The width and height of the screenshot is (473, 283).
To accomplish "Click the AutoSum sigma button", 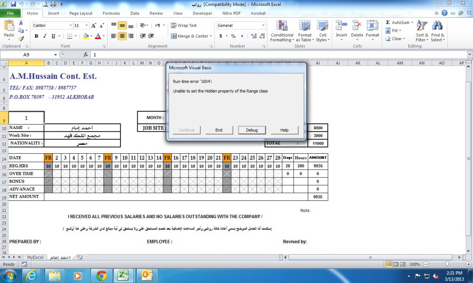I will click(397, 23).
